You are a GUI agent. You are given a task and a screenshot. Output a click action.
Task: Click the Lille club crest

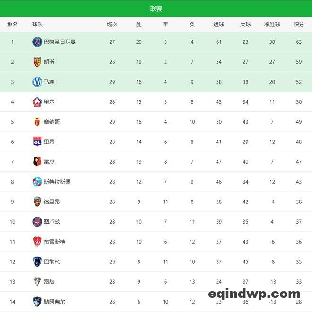tap(37, 102)
